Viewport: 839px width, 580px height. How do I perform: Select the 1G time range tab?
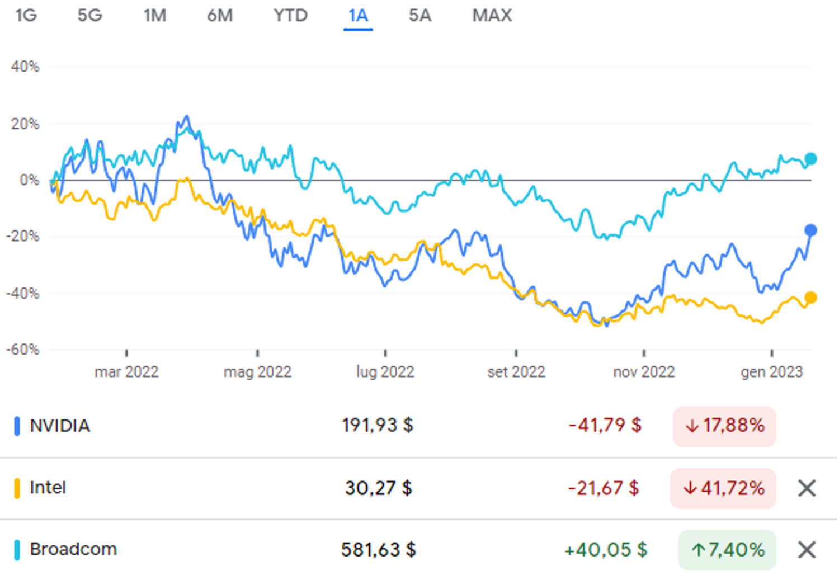tap(26, 15)
